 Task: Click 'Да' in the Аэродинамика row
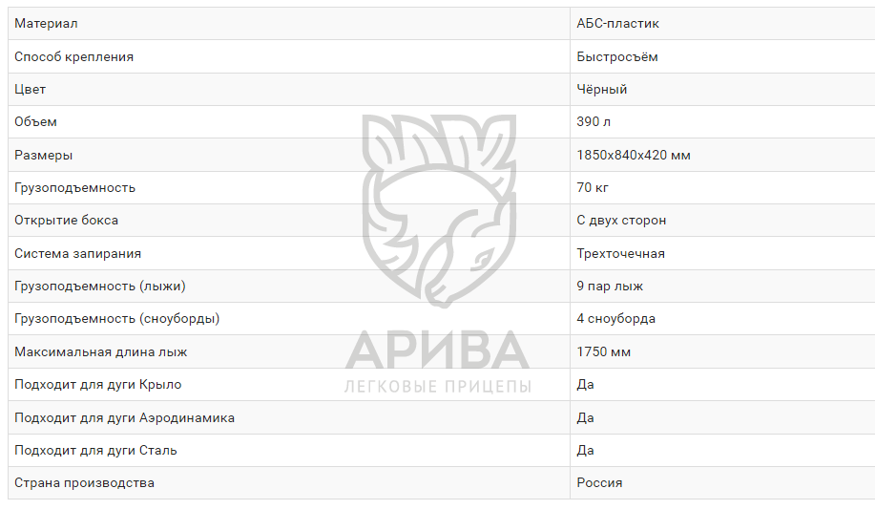[x=585, y=417]
